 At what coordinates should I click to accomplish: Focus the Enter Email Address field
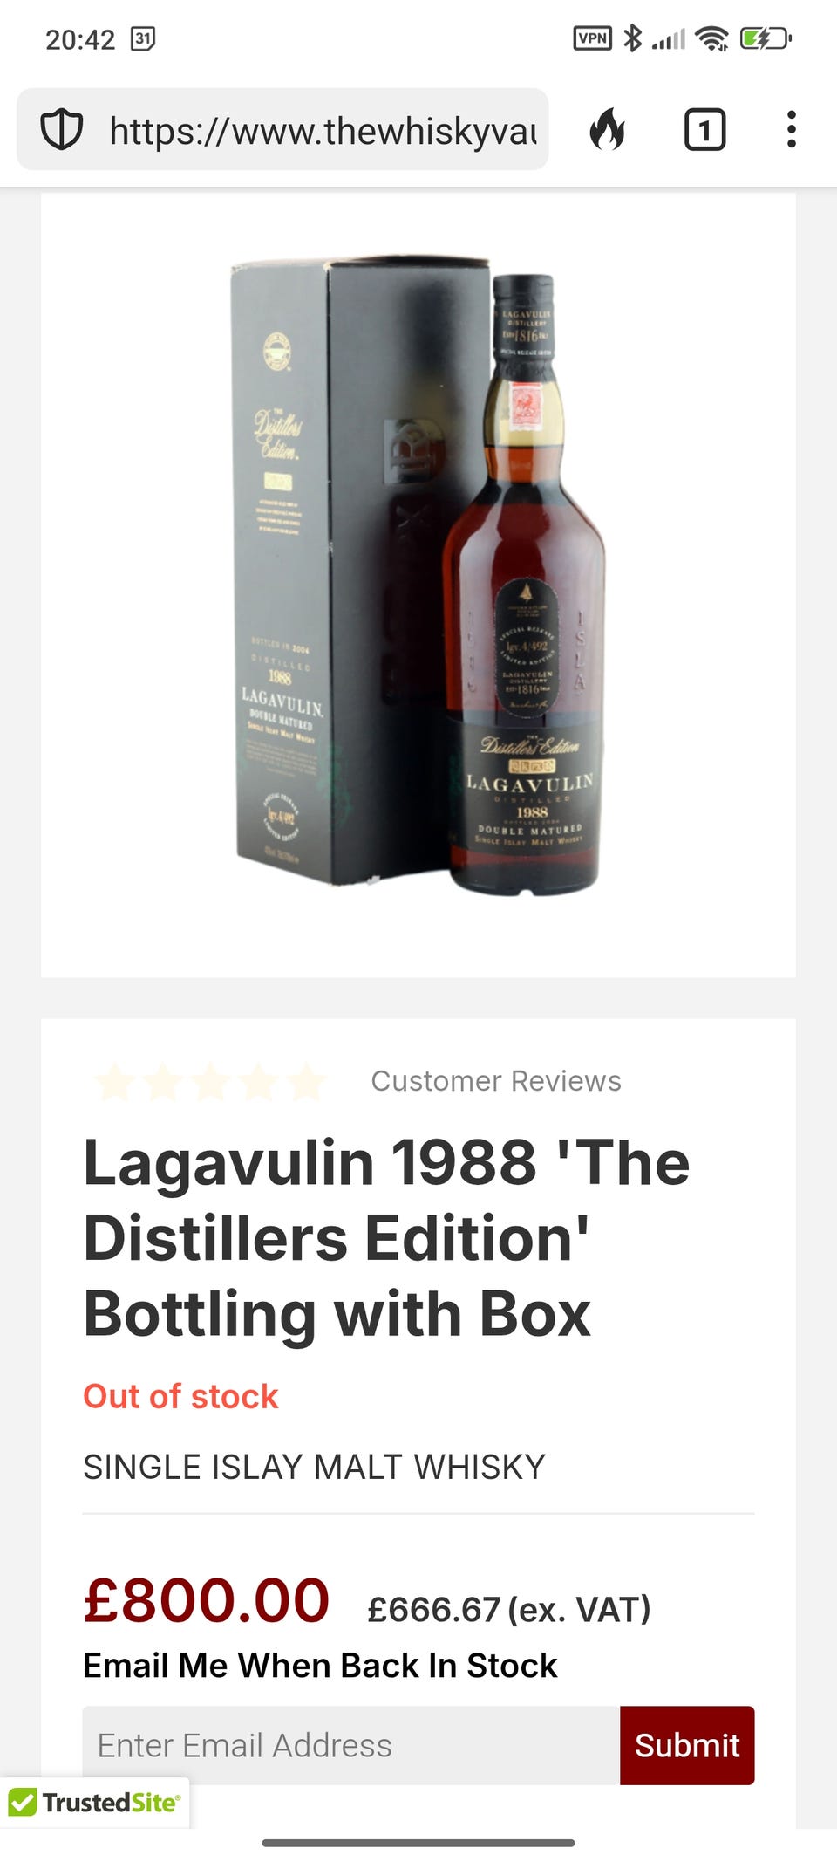click(x=351, y=1745)
